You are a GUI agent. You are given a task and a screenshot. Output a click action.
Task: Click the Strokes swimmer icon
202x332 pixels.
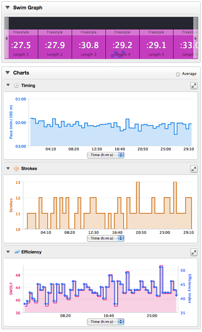pyautogui.click(x=16, y=169)
